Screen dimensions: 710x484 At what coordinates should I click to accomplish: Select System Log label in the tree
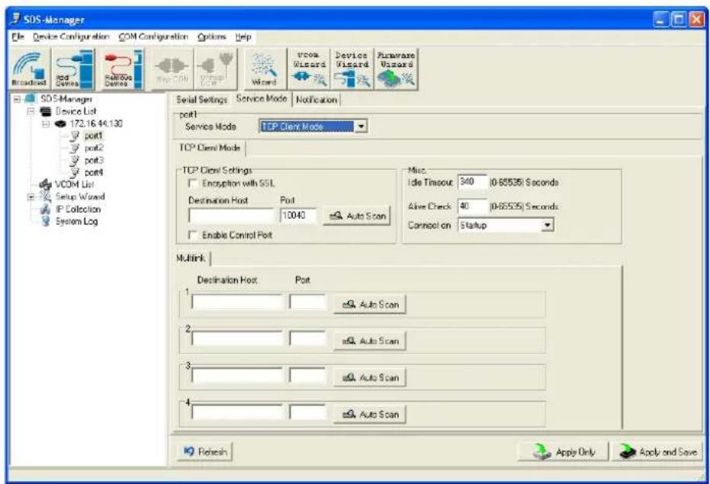pos(76,221)
